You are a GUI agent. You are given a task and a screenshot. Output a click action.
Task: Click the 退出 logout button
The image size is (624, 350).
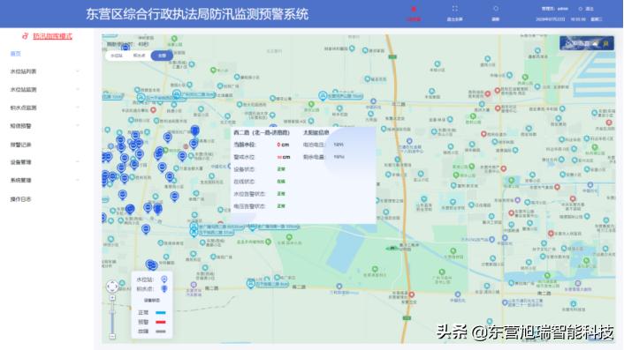[586, 9]
